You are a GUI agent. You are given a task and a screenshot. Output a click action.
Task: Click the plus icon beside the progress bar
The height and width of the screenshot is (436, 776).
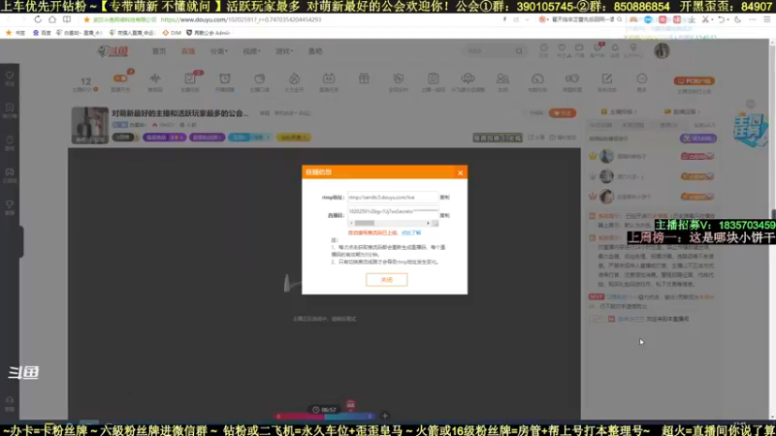385,416
